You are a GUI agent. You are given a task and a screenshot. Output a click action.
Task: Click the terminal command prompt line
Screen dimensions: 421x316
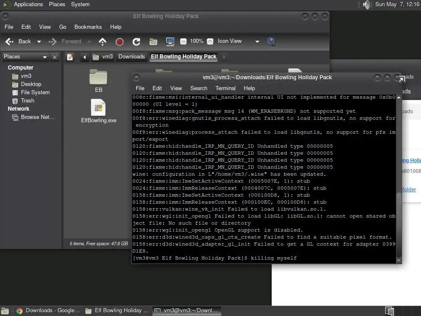(215, 258)
